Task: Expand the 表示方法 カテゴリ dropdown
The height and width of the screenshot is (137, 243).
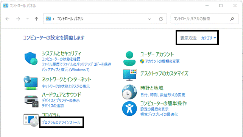Action: point(209,38)
